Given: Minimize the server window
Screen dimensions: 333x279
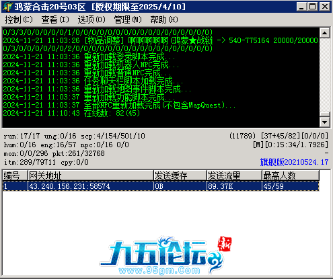Looking at the screenshot, I should (x=301, y=7).
